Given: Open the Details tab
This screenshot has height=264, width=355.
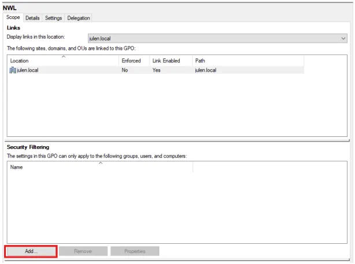Looking at the screenshot, I should click(x=32, y=18).
